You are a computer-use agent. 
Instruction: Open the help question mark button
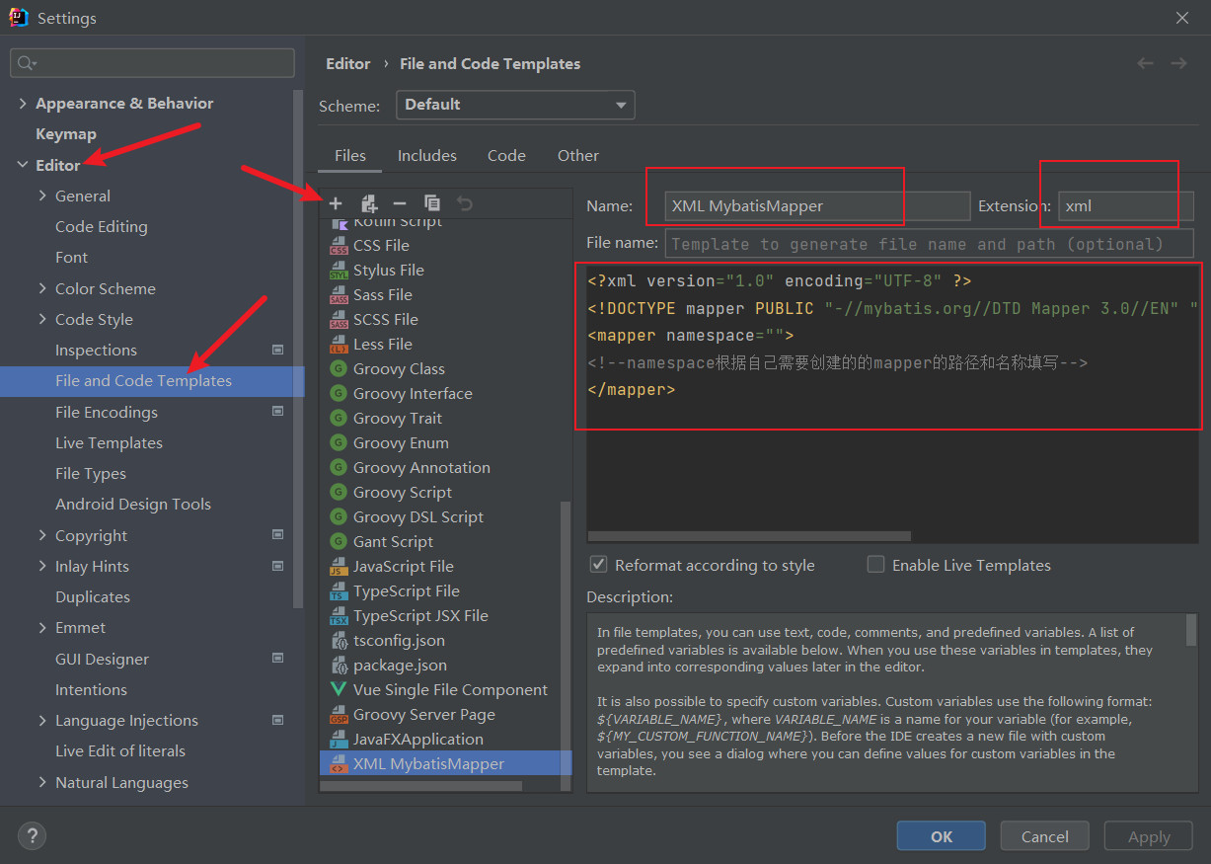tap(33, 836)
